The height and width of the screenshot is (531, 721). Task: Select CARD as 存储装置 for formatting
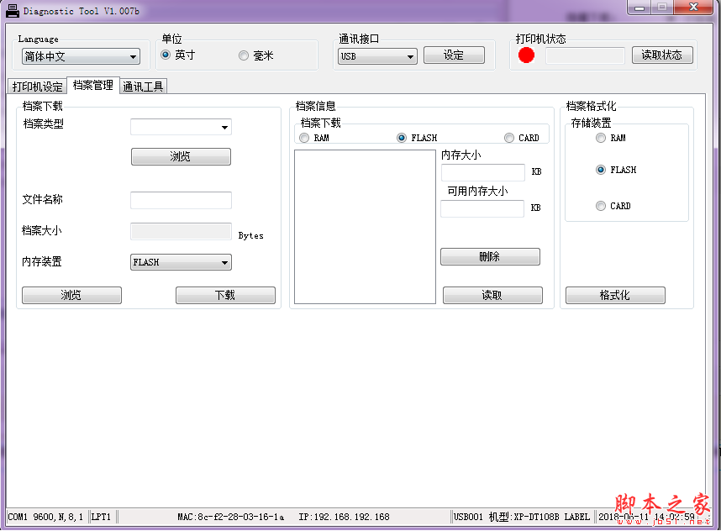tap(601, 206)
